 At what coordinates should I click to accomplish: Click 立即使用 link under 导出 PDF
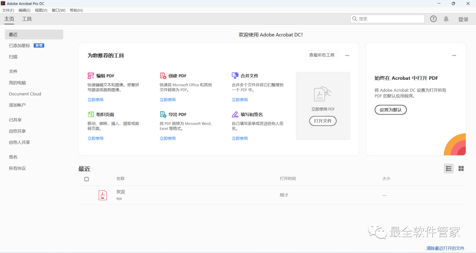click(x=167, y=138)
